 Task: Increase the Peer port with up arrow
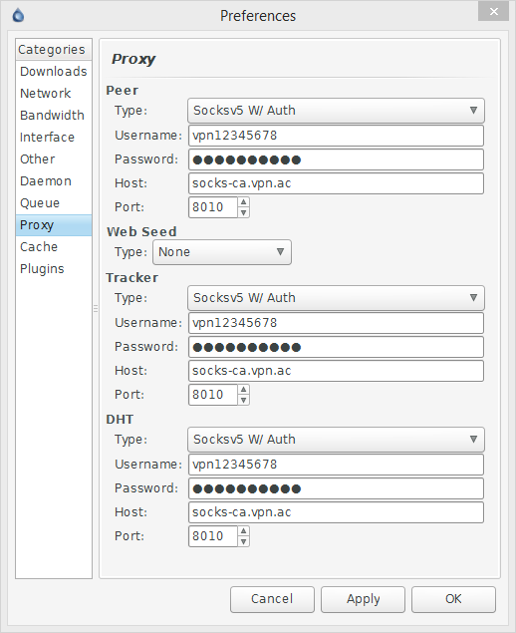(x=243, y=201)
